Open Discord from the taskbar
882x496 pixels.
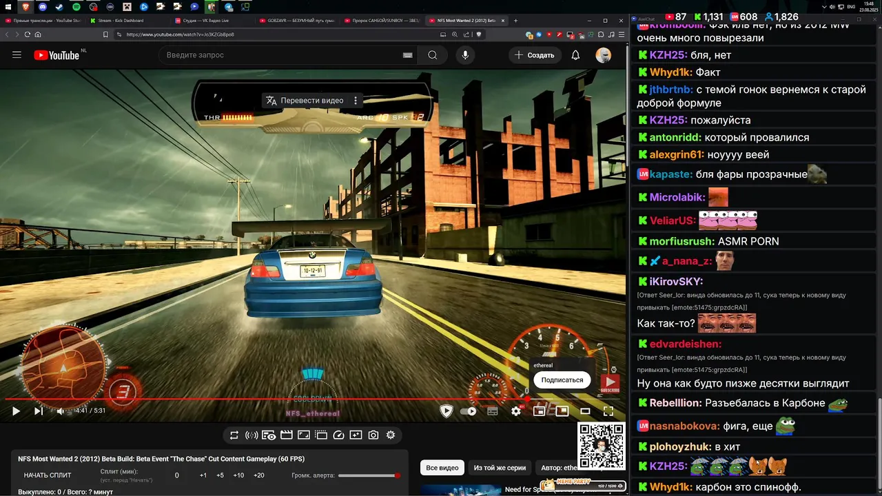[x=43, y=6]
